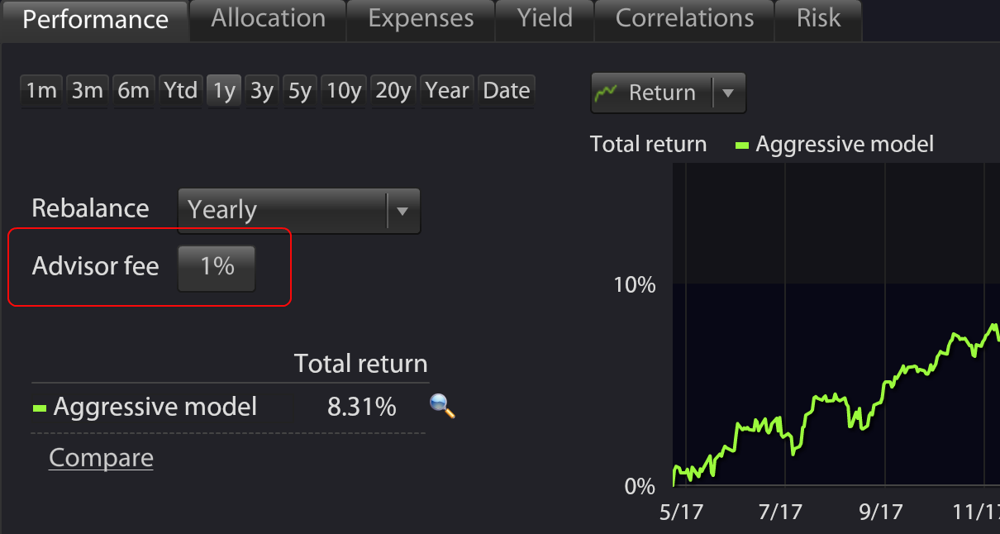The height and width of the screenshot is (534, 1000).
Task: Click the Compare link
Action: tap(101, 458)
